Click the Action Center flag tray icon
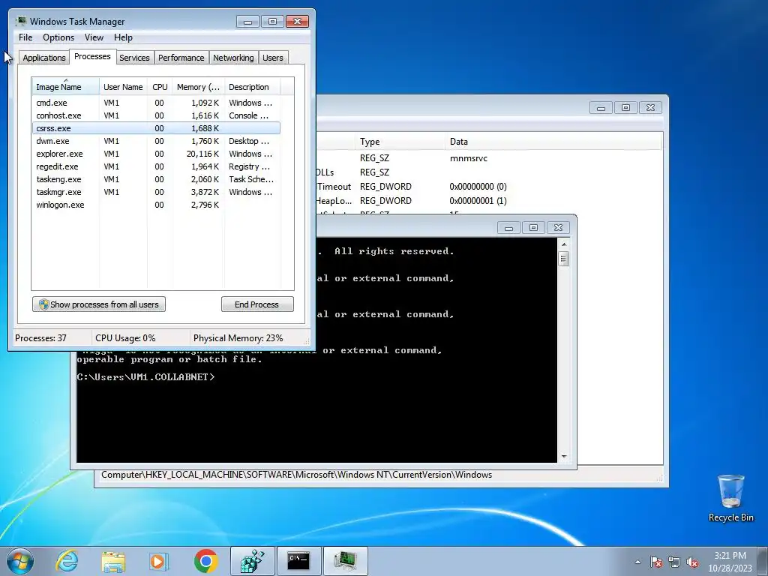 [655, 562]
